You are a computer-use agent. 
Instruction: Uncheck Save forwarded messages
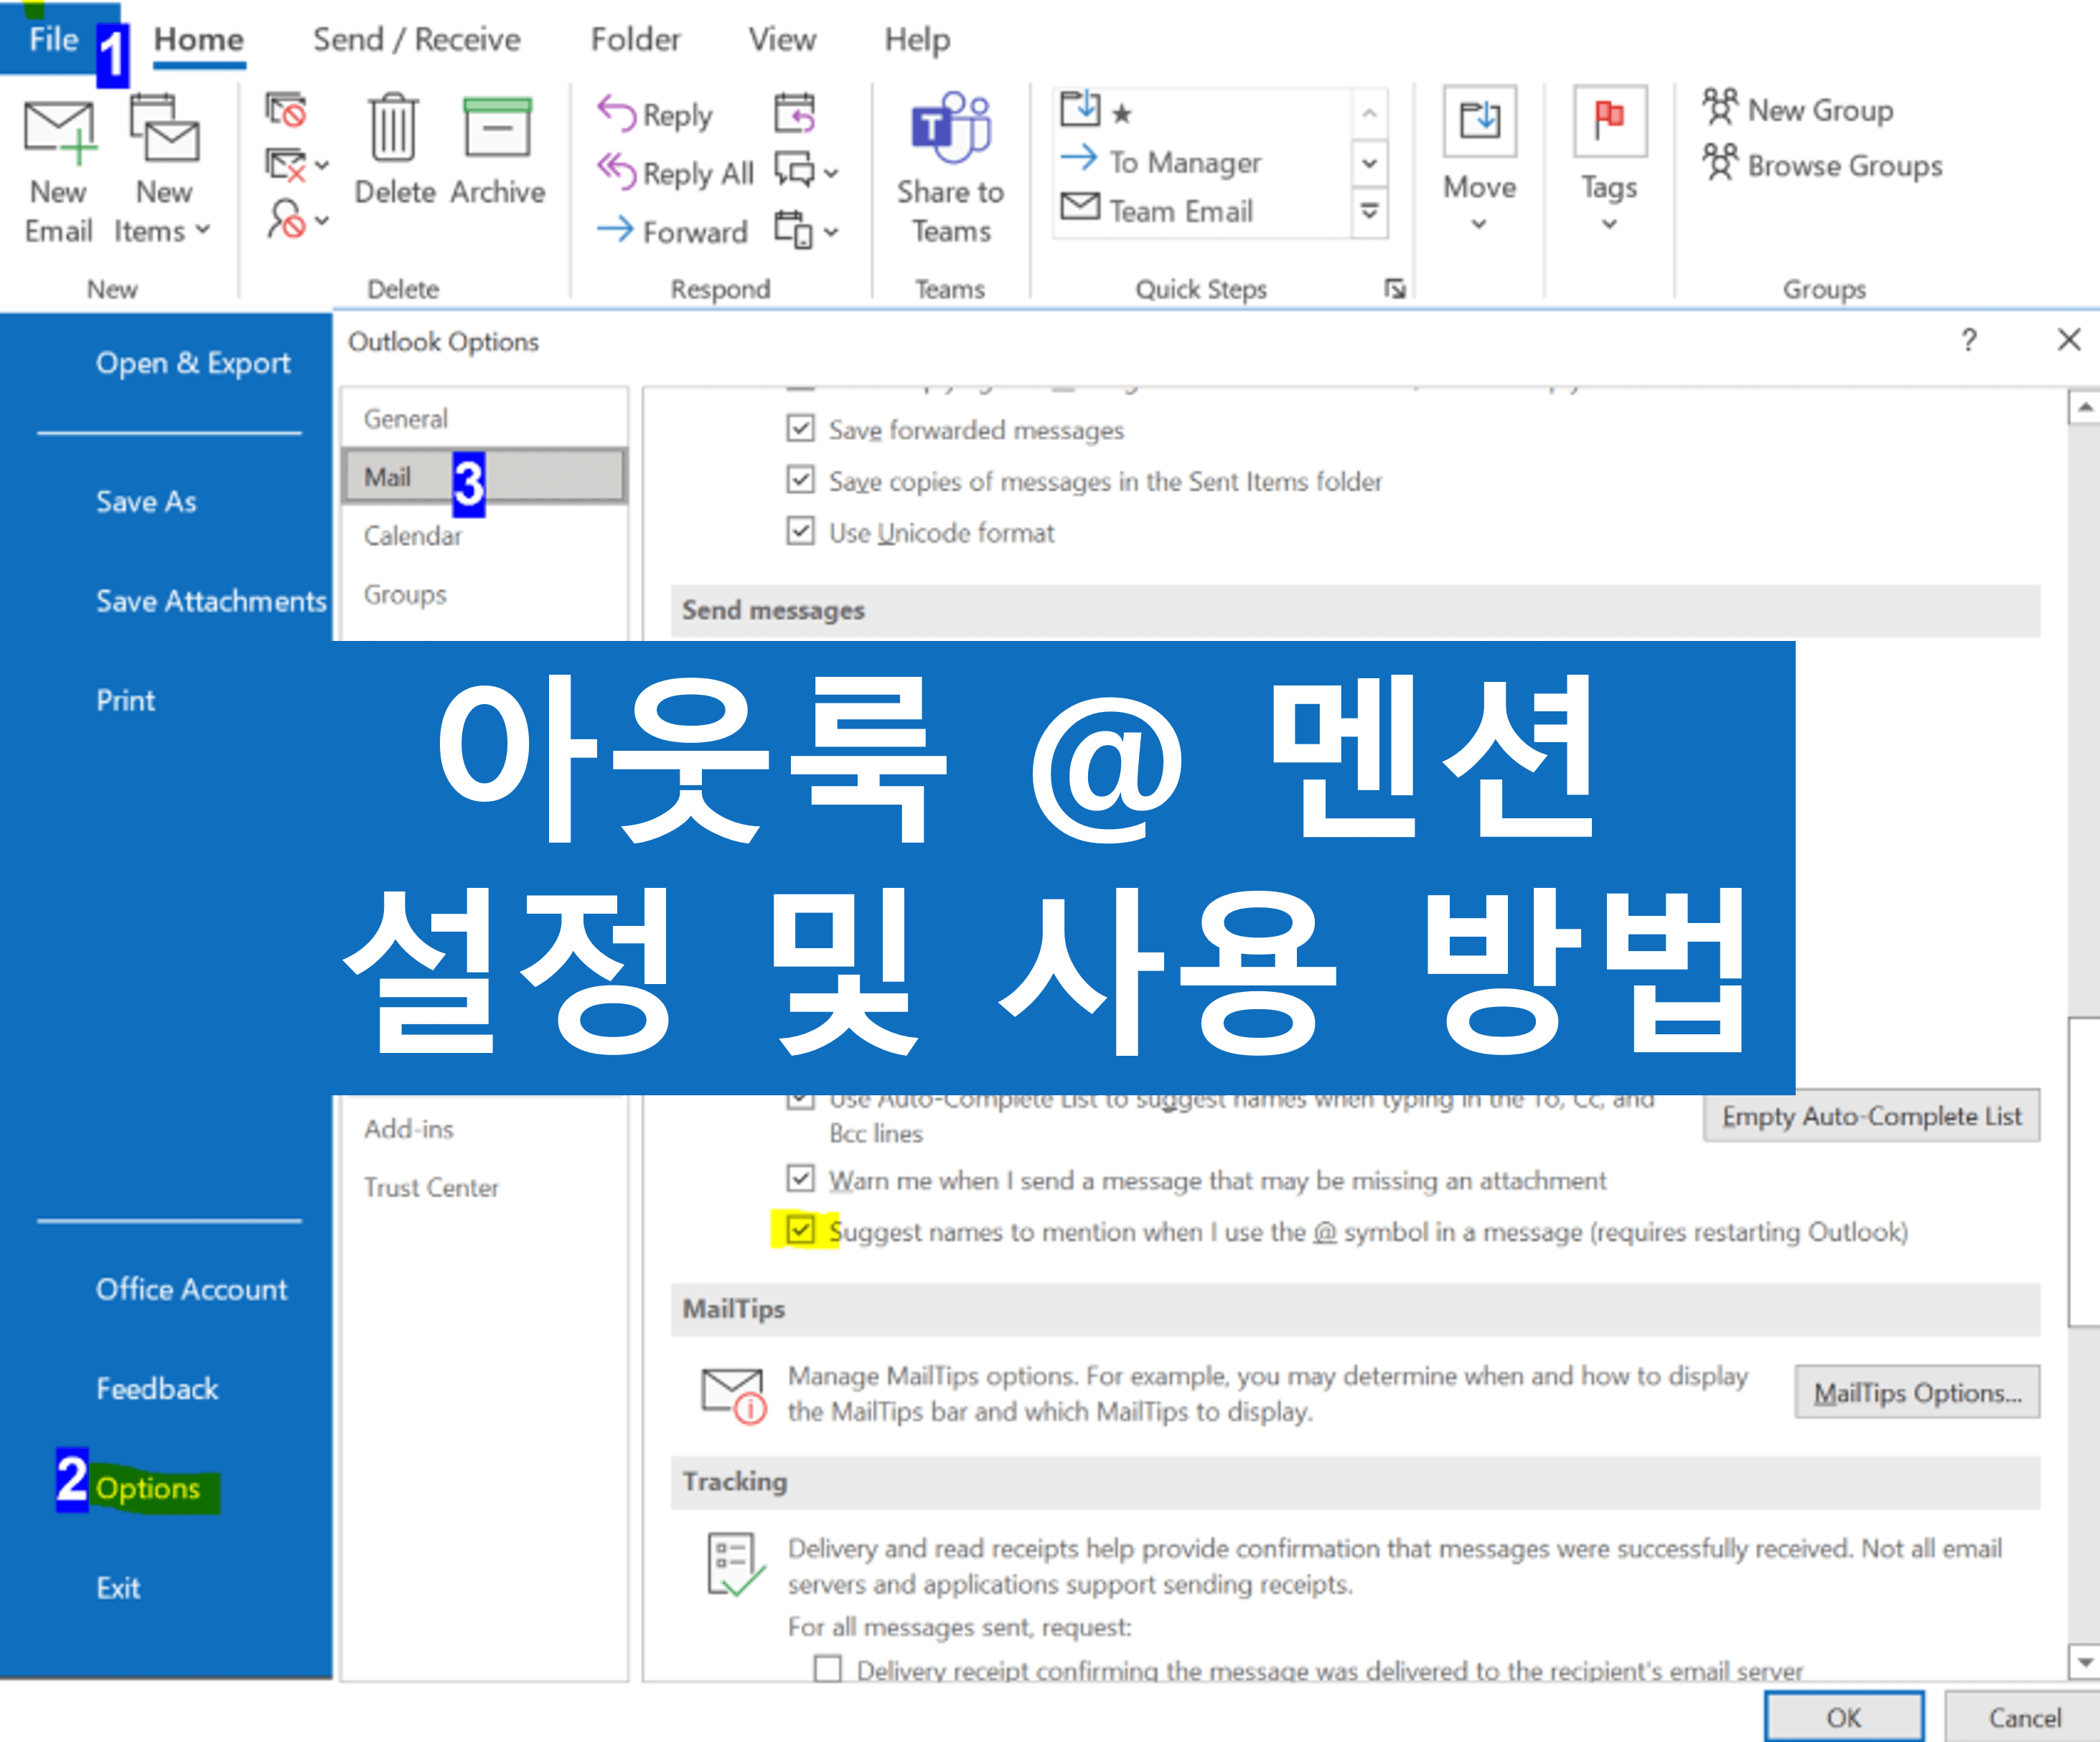tap(800, 429)
